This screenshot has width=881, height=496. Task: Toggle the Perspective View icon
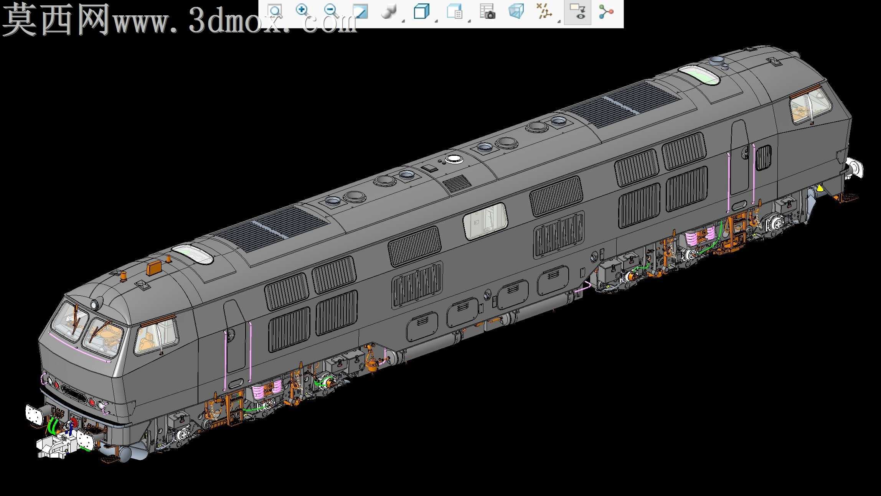(516, 12)
